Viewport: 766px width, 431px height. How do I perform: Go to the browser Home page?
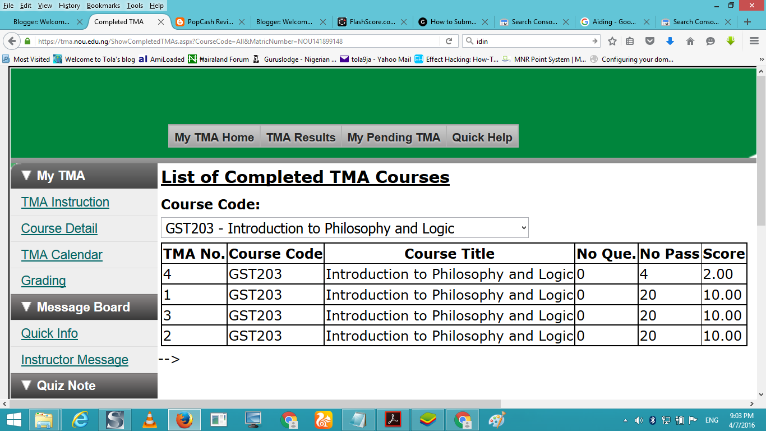[x=690, y=41]
